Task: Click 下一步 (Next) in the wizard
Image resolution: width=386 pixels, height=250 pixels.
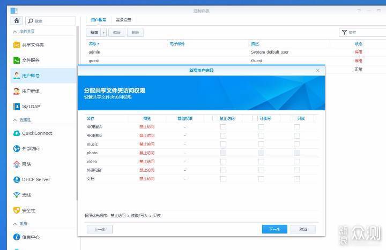Action: click(x=274, y=229)
